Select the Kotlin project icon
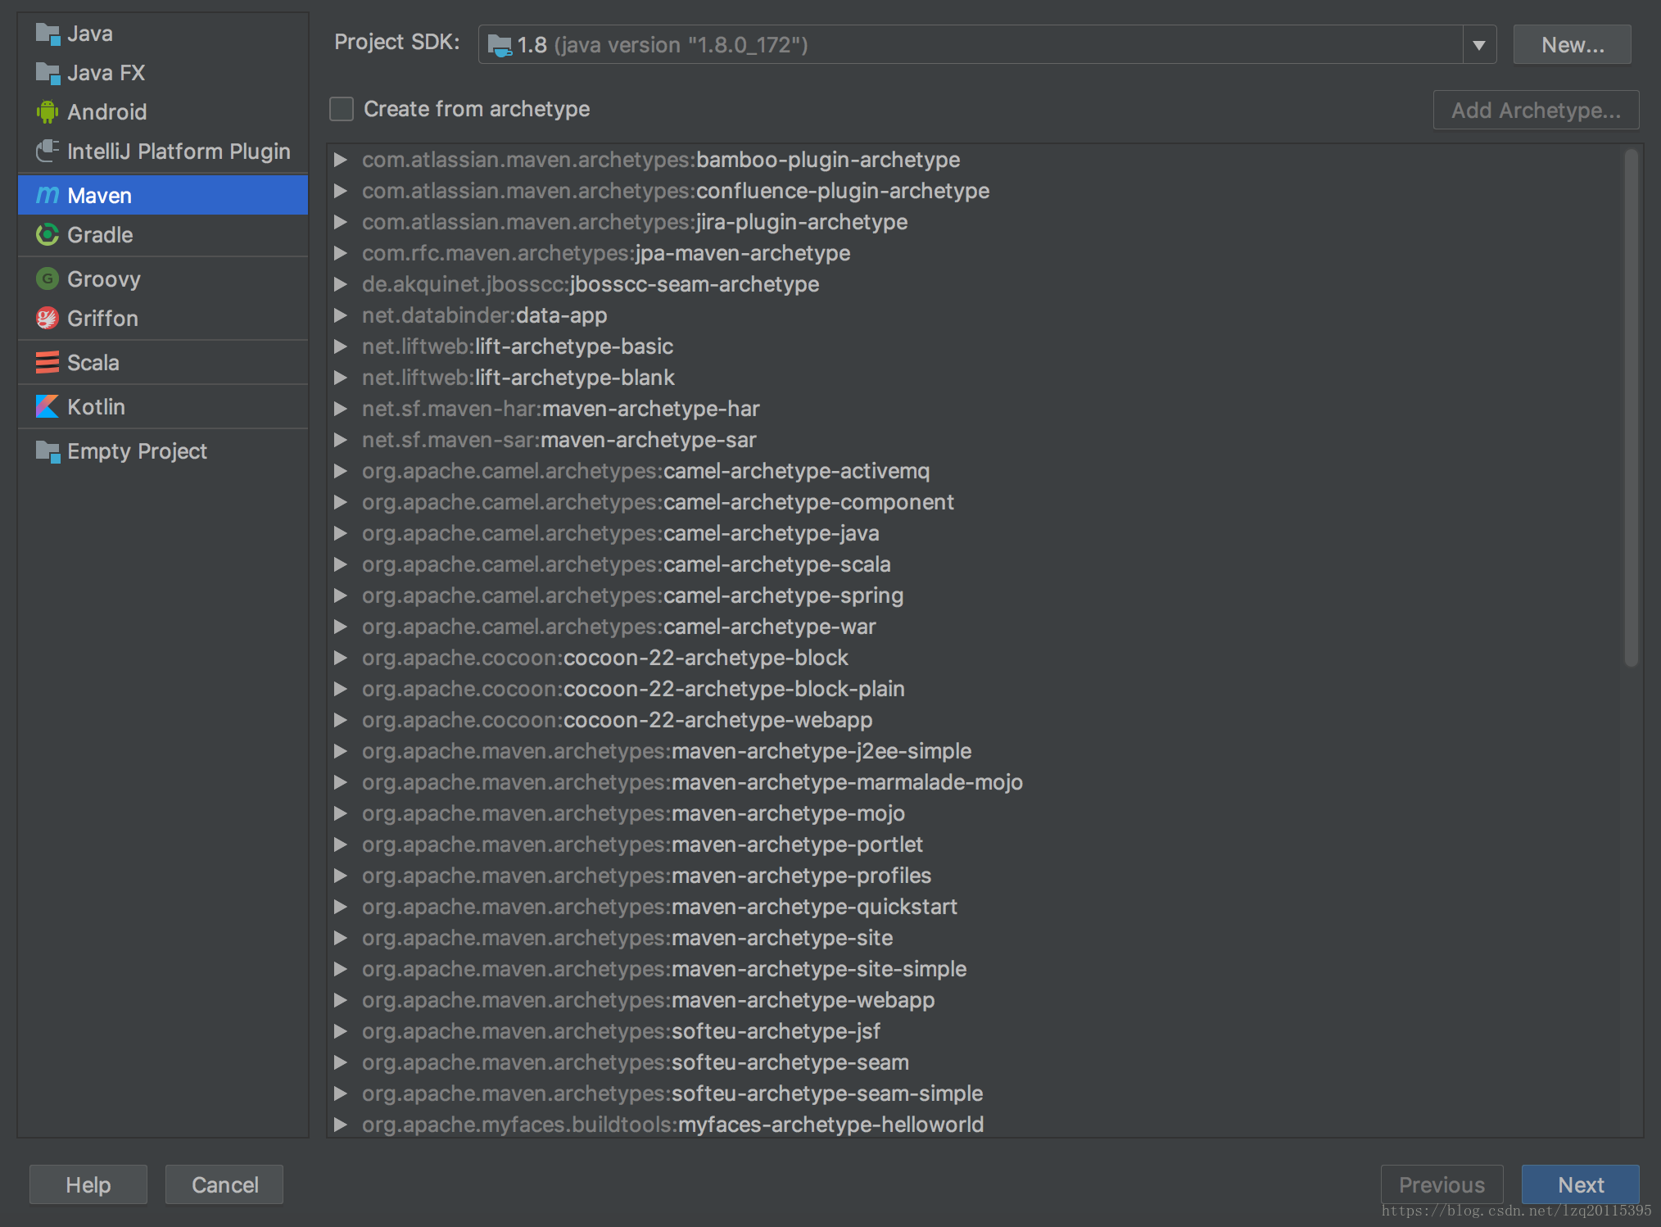 coord(48,407)
